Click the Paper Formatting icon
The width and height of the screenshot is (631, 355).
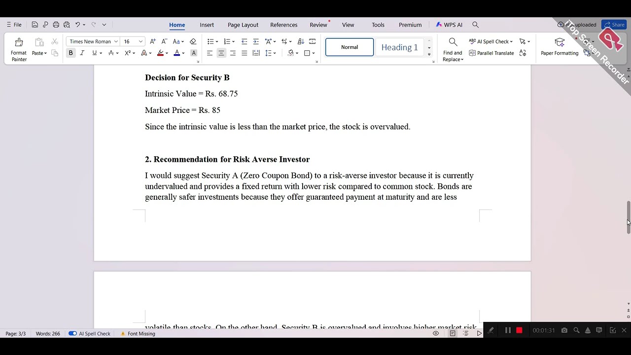click(560, 42)
